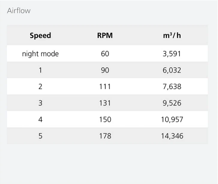Viewport: 218px width, 184px height.
Task: Select the RPM column header
Action: (105, 35)
